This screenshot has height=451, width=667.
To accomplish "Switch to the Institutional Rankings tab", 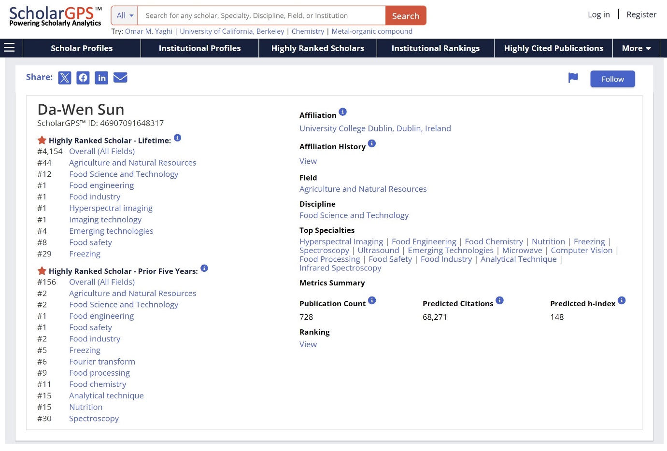I will pos(435,48).
